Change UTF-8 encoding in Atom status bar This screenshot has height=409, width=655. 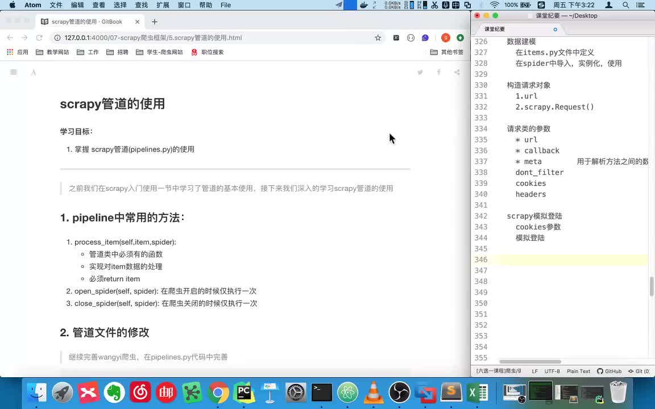[552, 371]
